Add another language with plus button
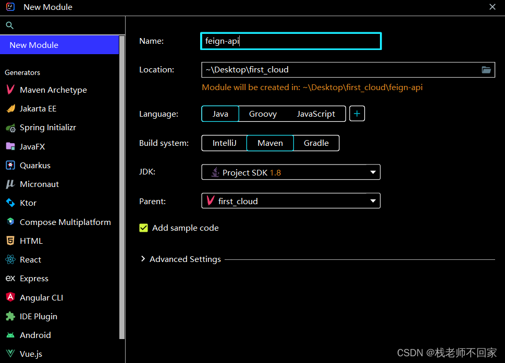Screen dimensions: 505x363 pyautogui.click(x=357, y=114)
